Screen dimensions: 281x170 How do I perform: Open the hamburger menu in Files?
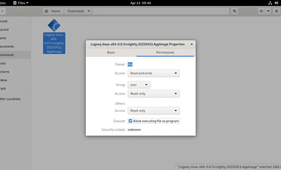point(276,11)
